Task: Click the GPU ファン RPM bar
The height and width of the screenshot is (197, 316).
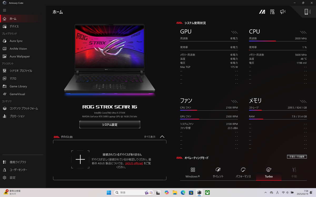Action: pos(209,119)
